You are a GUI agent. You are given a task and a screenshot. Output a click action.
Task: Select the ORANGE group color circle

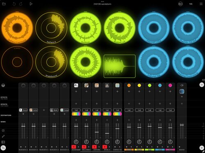(129, 85)
